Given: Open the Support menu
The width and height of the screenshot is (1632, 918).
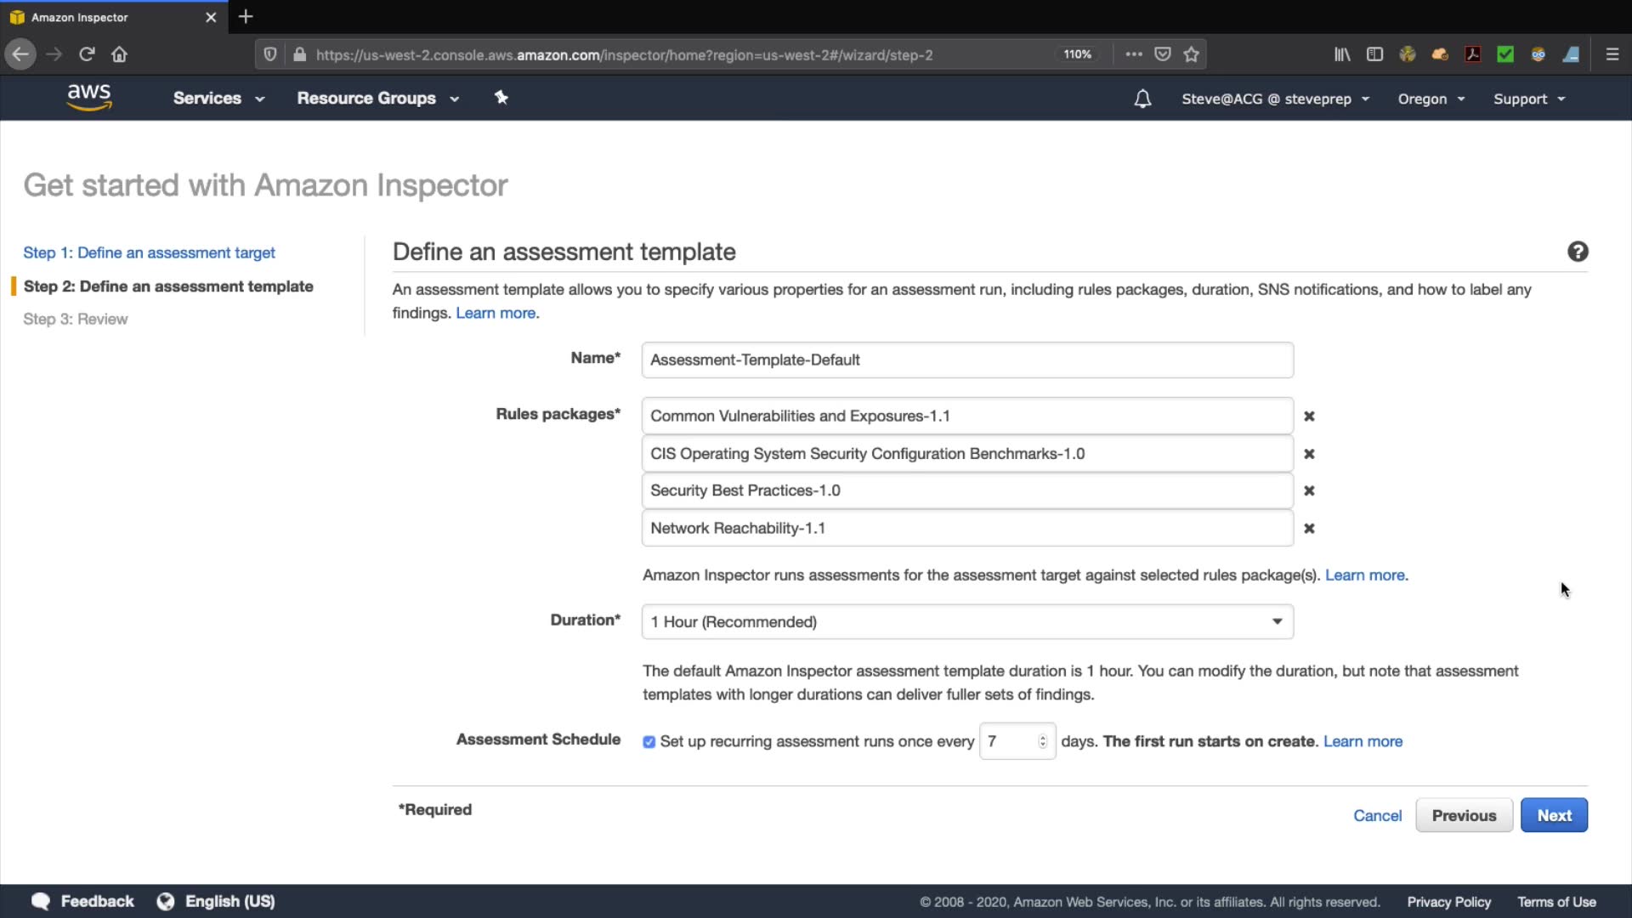Looking at the screenshot, I should coord(1528,99).
